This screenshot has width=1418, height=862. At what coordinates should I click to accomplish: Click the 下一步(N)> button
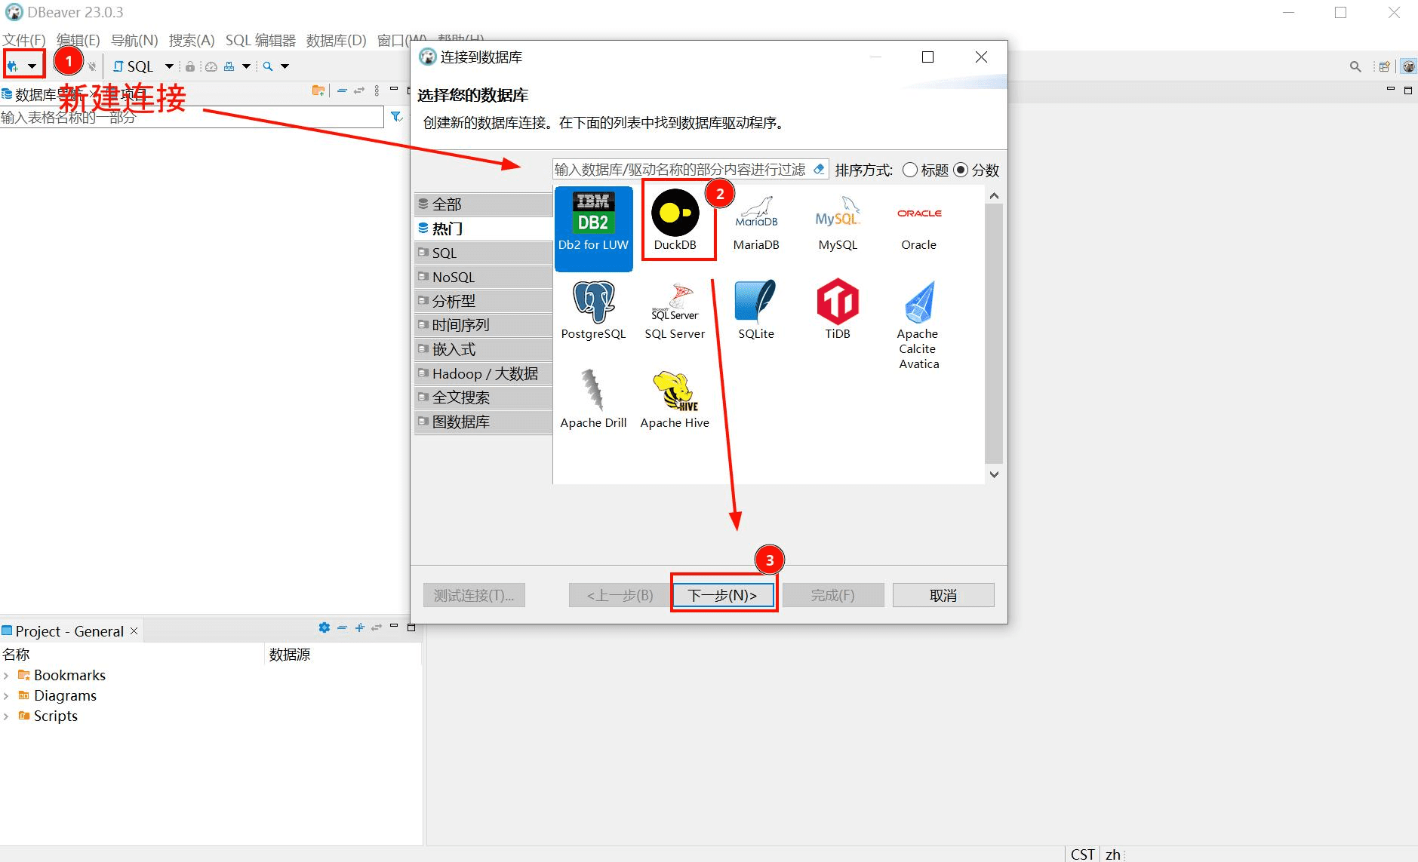coord(723,595)
